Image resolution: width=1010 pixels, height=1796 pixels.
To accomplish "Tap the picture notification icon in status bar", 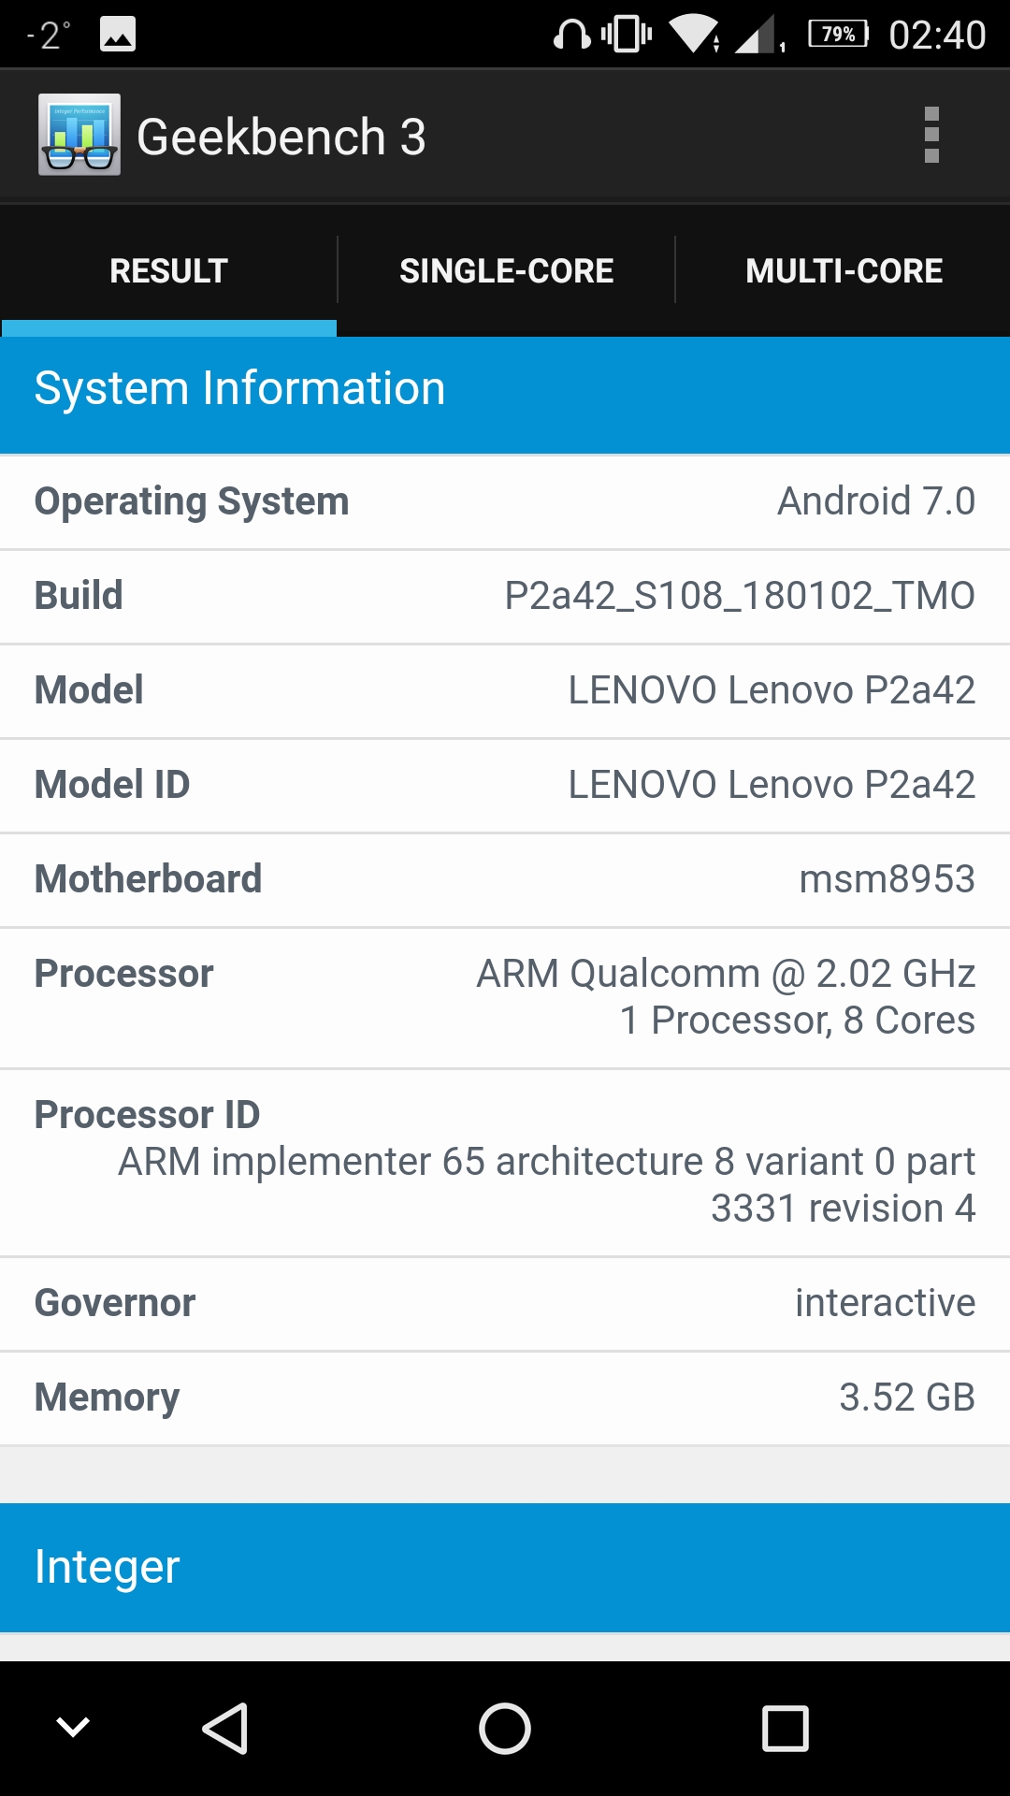I will 117,35.
